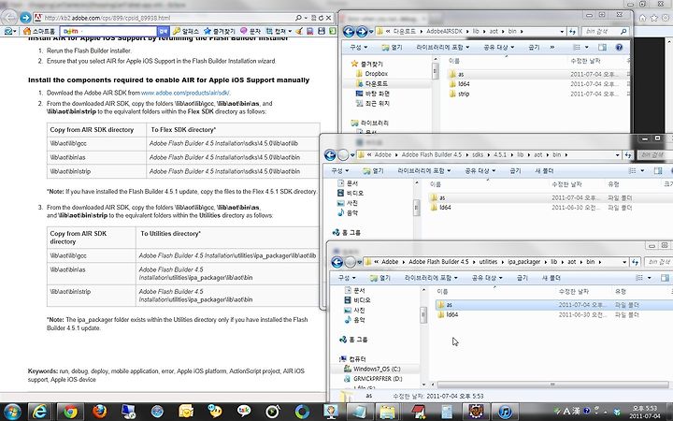This screenshot has height=421, width=673.
Task: Launch Internet Explorer from the taskbar
Action: (39, 412)
